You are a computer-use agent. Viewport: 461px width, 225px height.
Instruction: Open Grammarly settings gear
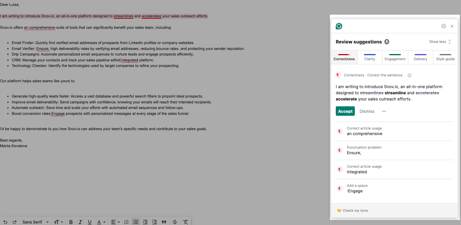443,26
